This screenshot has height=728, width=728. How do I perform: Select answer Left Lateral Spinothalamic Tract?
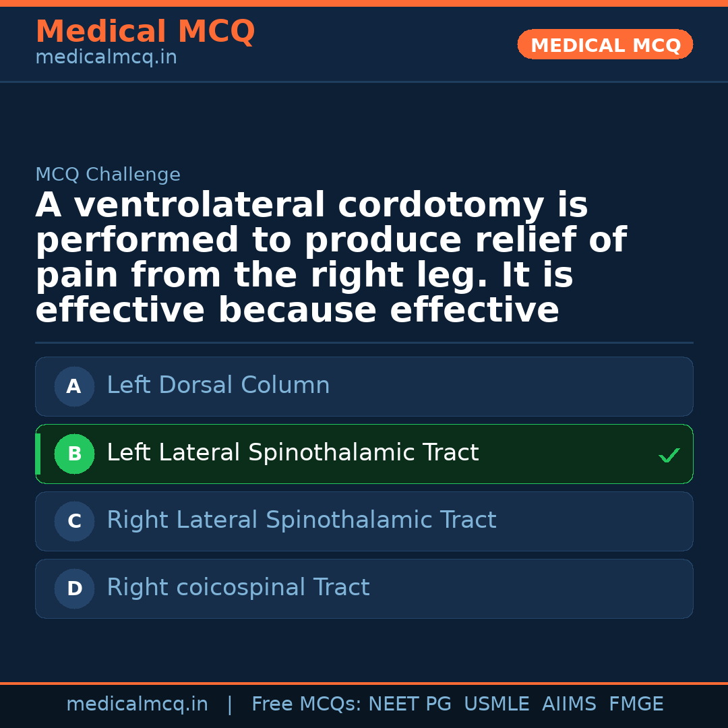[293, 453]
